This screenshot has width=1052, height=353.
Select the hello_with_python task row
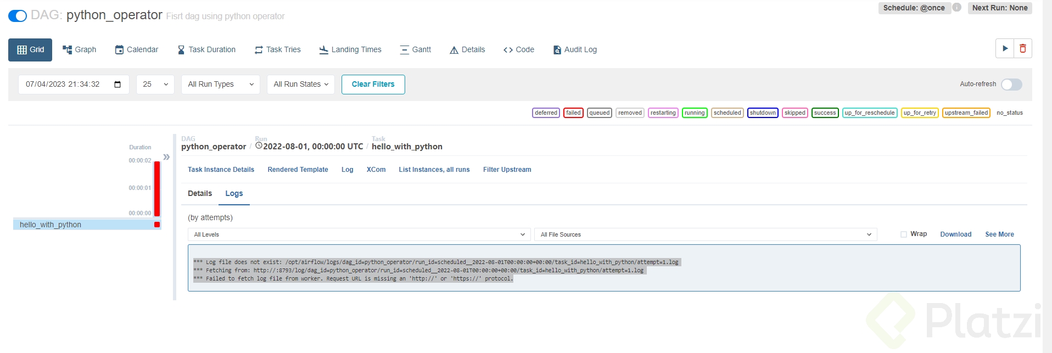(87, 225)
